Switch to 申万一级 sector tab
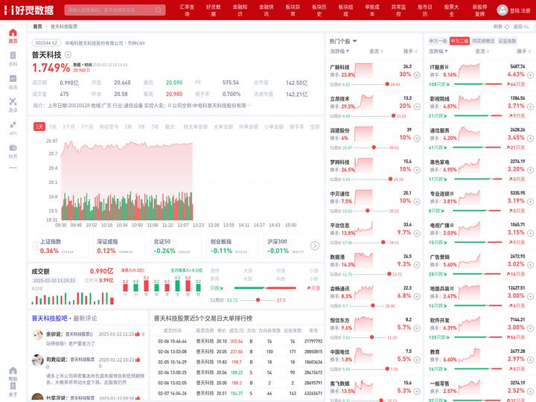The height and width of the screenshot is (402, 536). pos(438,41)
